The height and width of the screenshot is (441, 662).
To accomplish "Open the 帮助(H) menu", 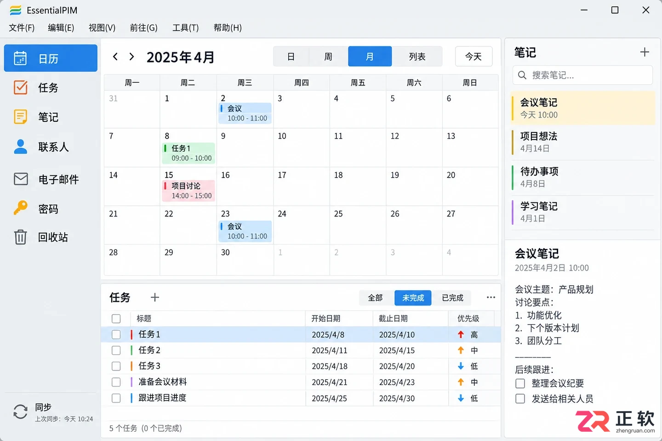I will tap(228, 28).
